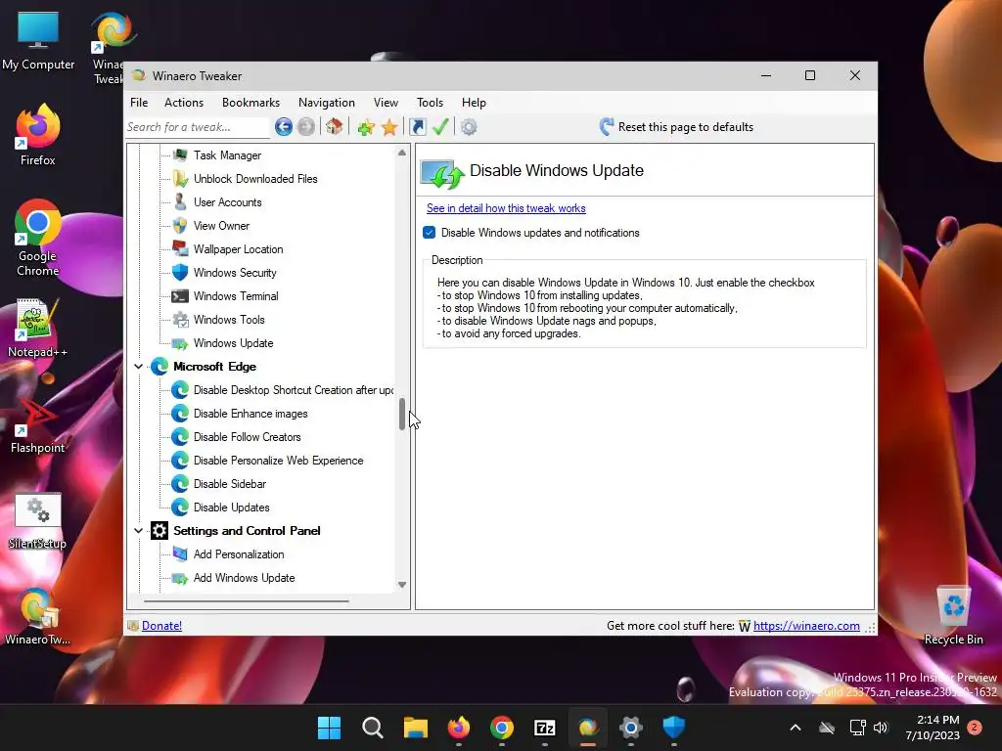Select Disable Updates under Microsoft Edge
The height and width of the screenshot is (751, 1002).
pyautogui.click(x=231, y=508)
